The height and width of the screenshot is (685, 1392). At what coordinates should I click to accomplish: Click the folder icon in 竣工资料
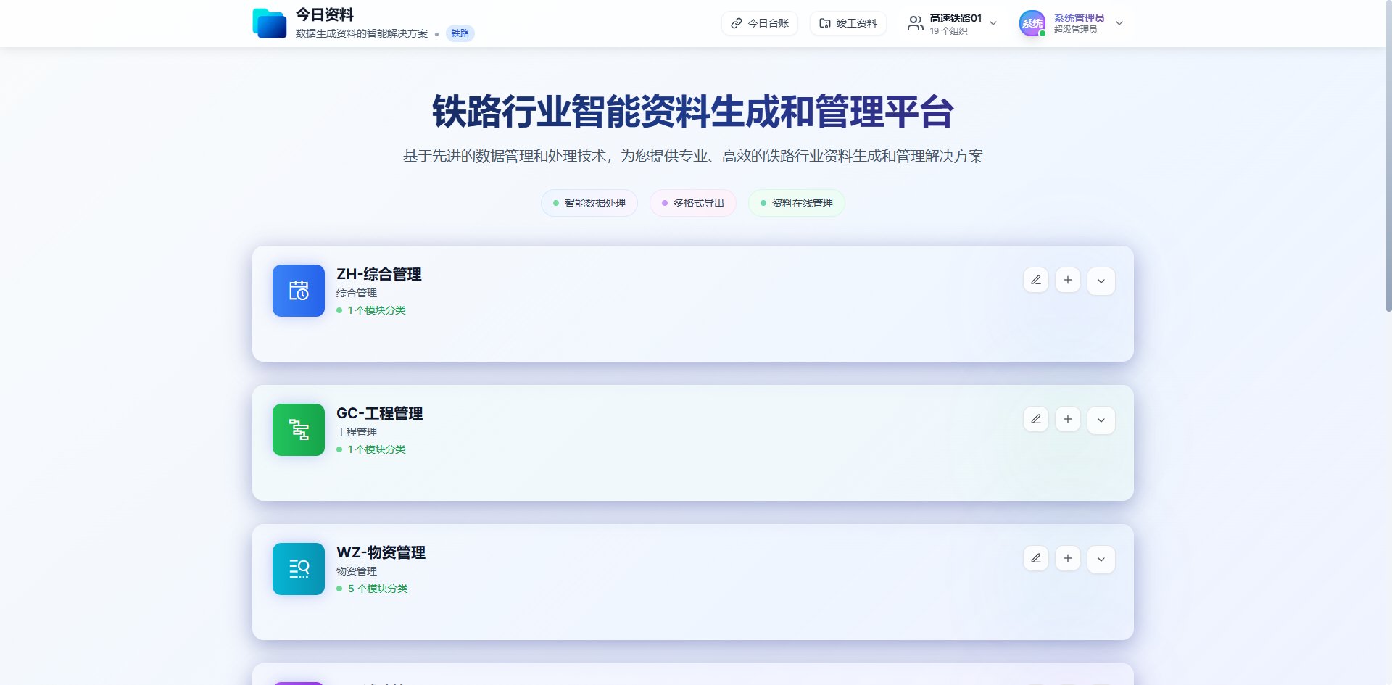click(825, 23)
